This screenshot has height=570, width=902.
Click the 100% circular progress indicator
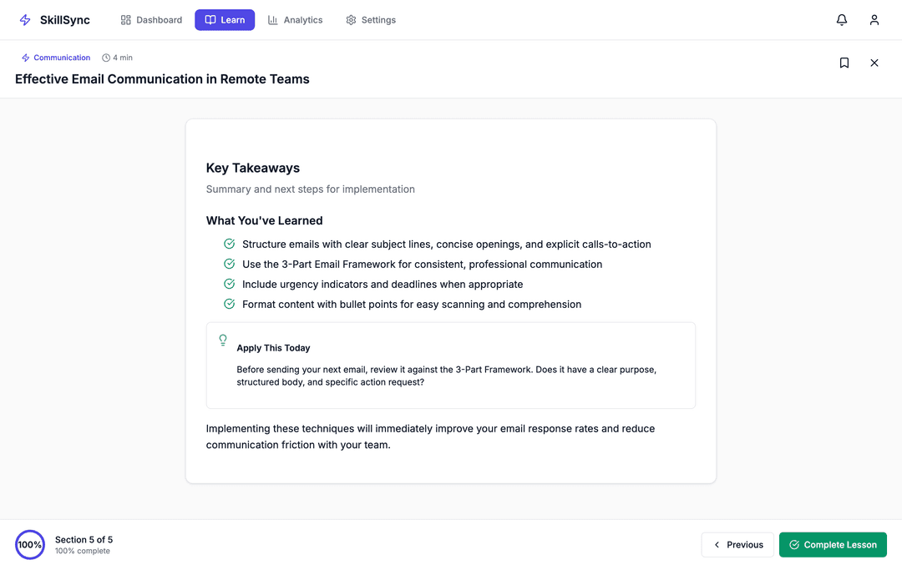tap(30, 545)
